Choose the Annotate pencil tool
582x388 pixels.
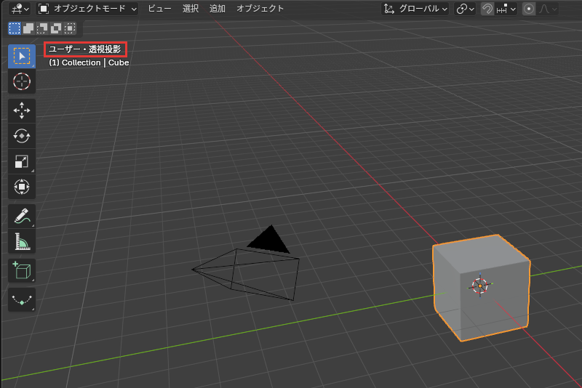[x=22, y=216]
